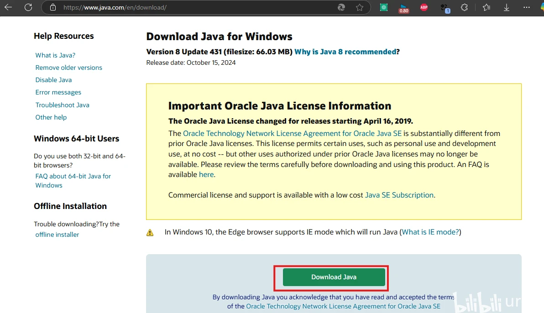Click the green Download Java button
The width and height of the screenshot is (544, 313).
334,277
